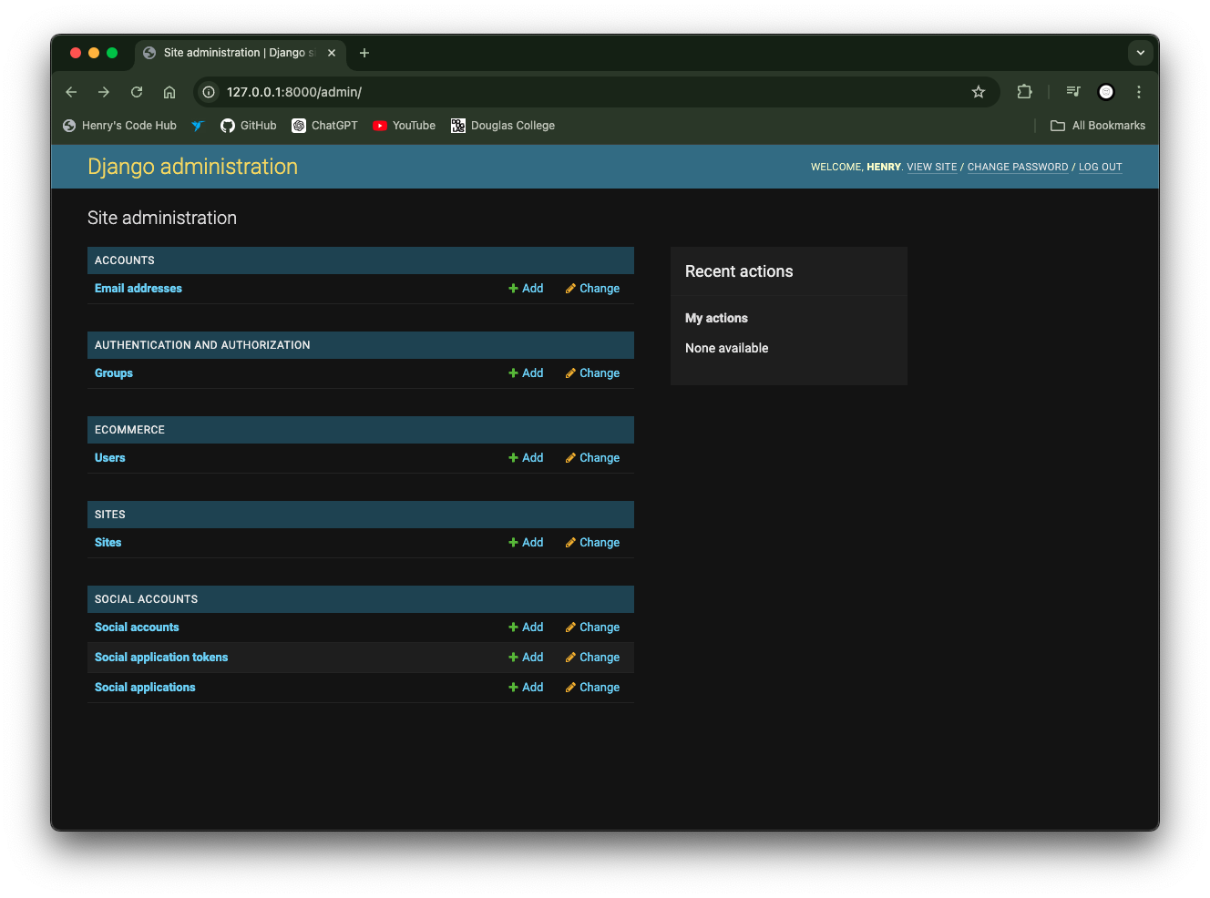Click the Recent actions heading
The width and height of the screenshot is (1210, 898).
[739, 271]
